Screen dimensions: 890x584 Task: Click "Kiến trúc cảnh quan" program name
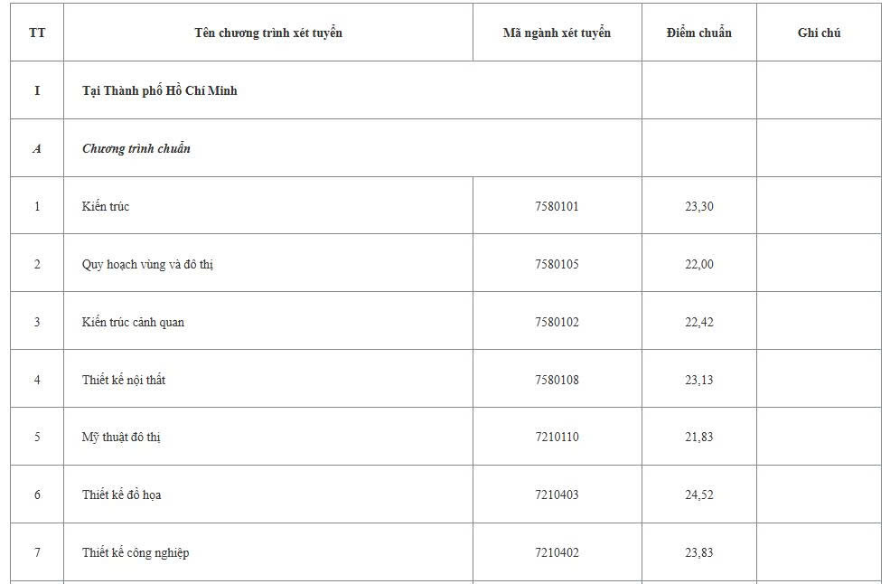(133, 322)
